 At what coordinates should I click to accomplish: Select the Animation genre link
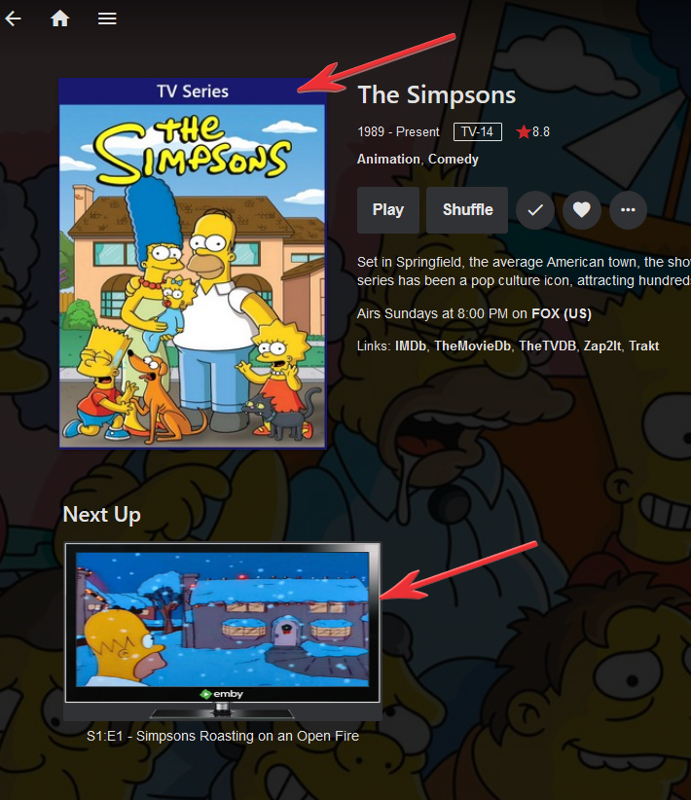[x=388, y=160]
